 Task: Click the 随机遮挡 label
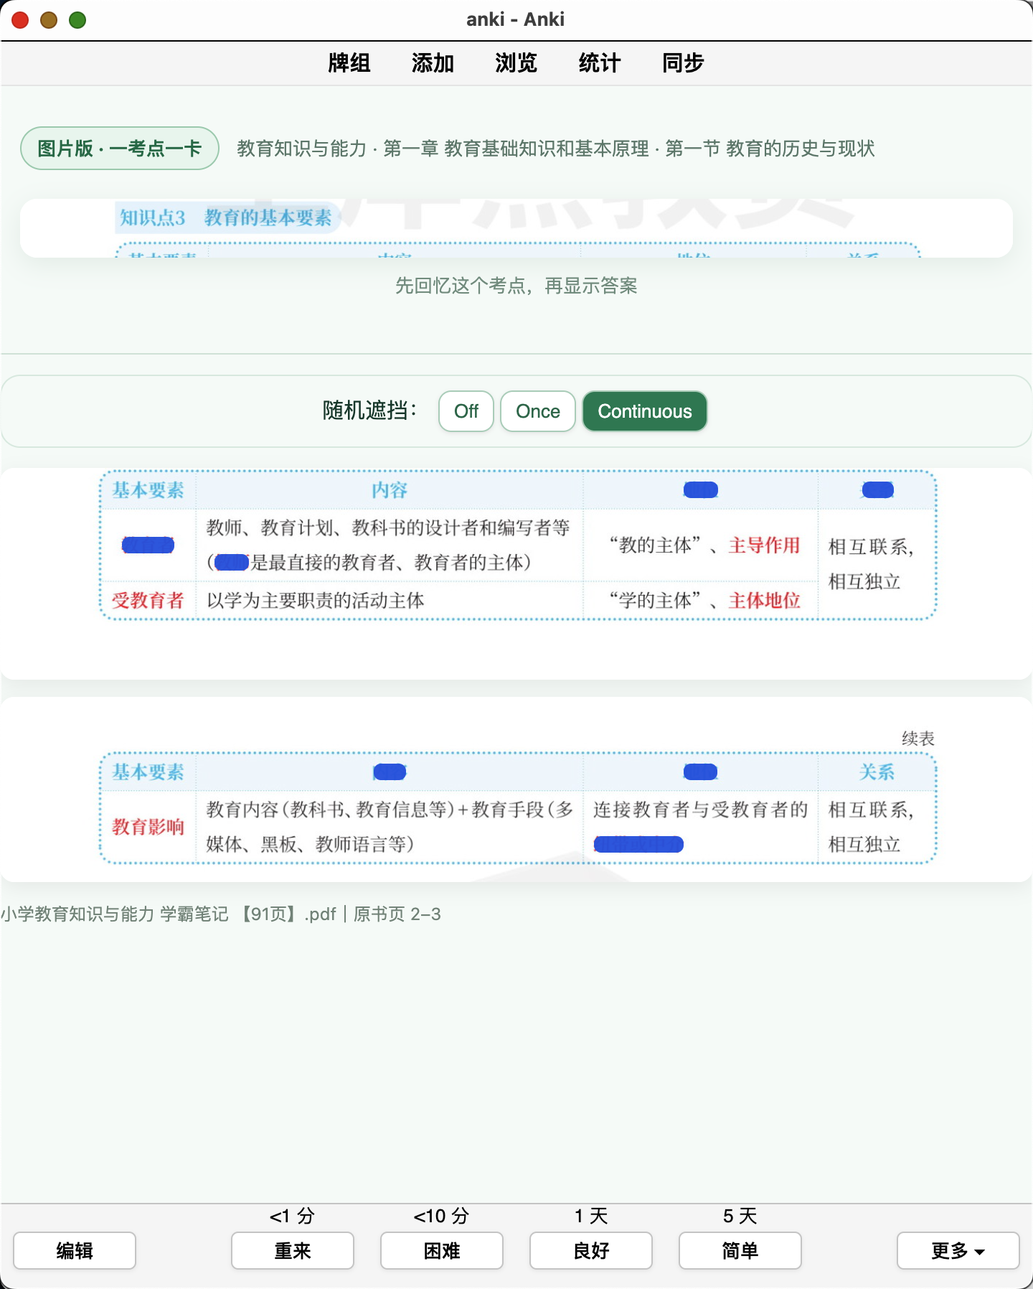tap(369, 411)
